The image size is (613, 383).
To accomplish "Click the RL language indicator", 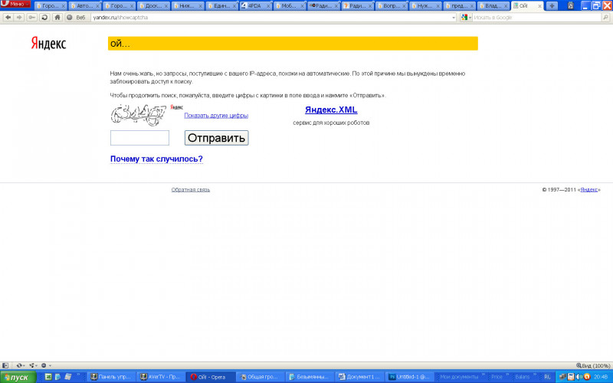I will pyautogui.click(x=547, y=377).
